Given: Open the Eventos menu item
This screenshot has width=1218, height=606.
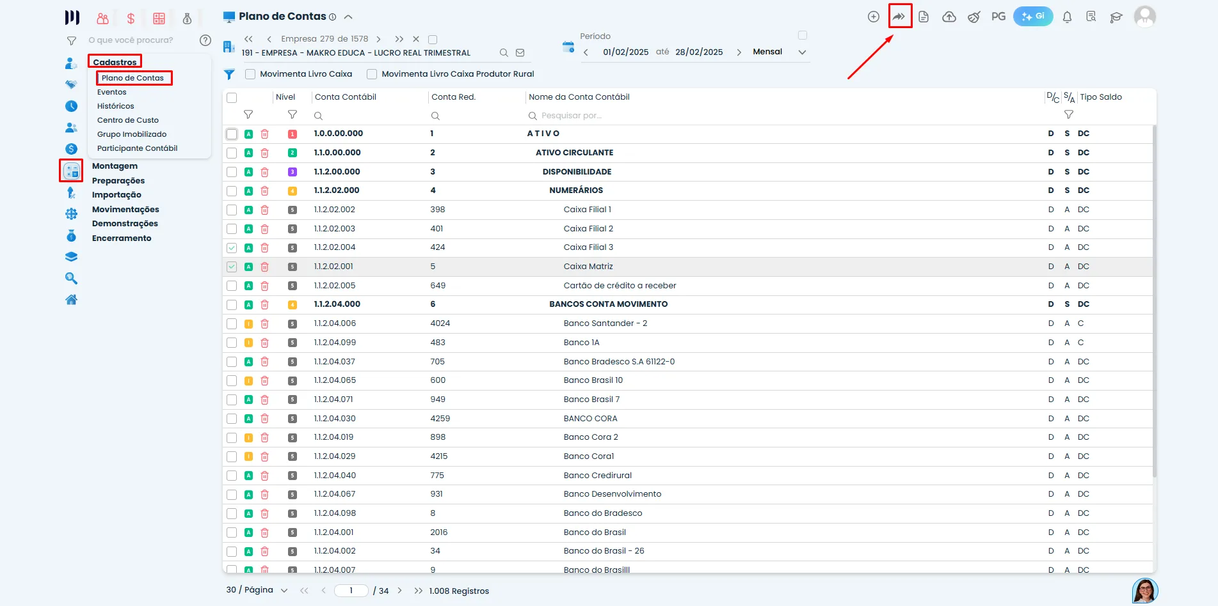Looking at the screenshot, I should tap(112, 92).
